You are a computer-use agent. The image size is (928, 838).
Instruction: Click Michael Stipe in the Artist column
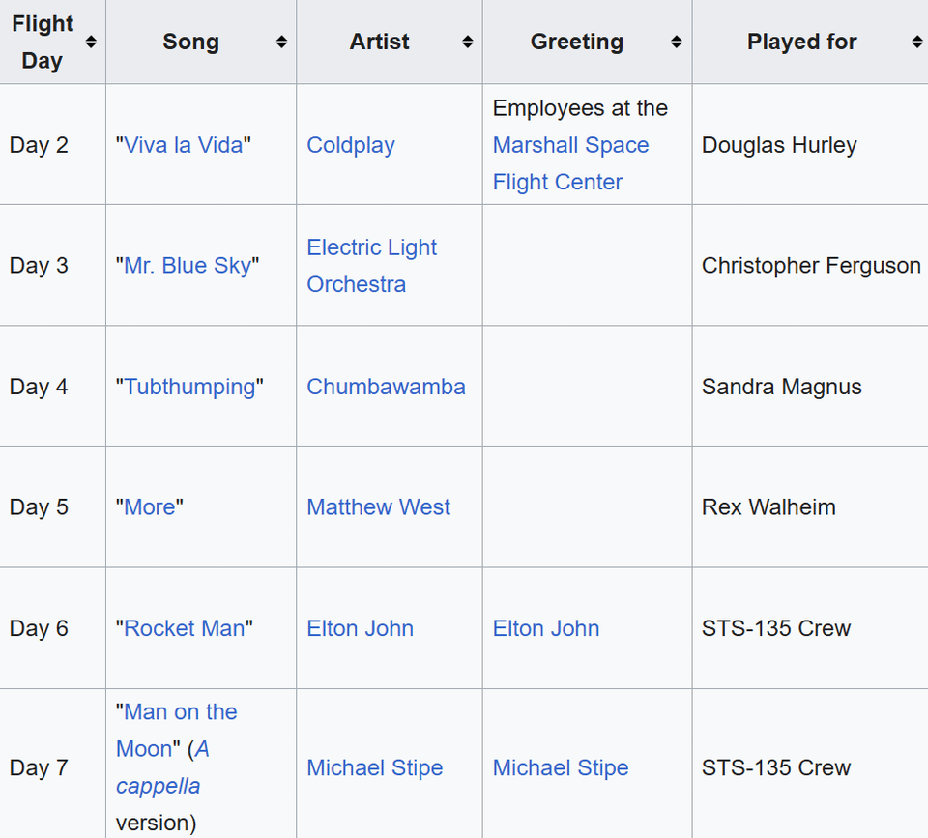374,767
